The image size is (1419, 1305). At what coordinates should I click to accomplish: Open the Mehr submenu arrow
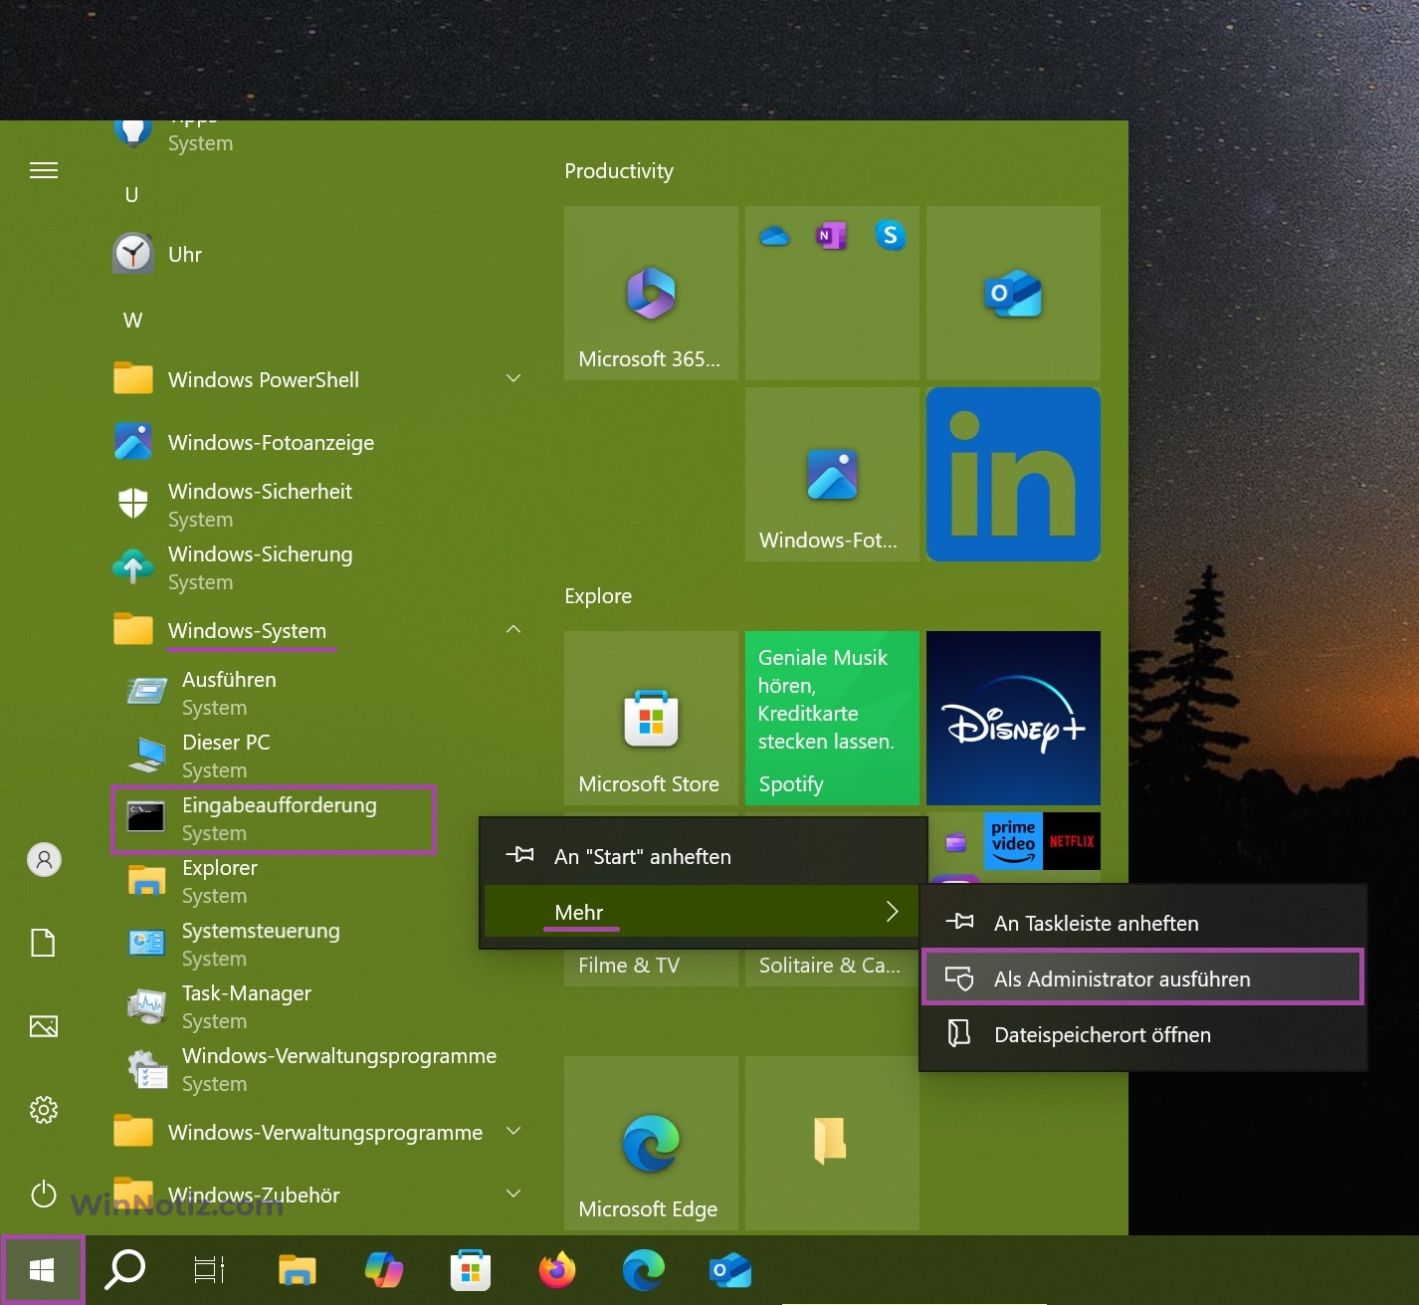coord(892,912)
